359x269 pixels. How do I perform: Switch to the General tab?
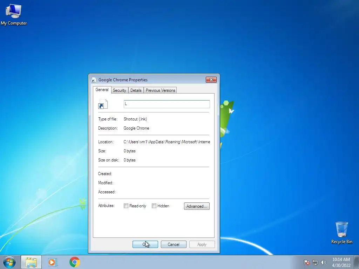click(x=102, y=90)
